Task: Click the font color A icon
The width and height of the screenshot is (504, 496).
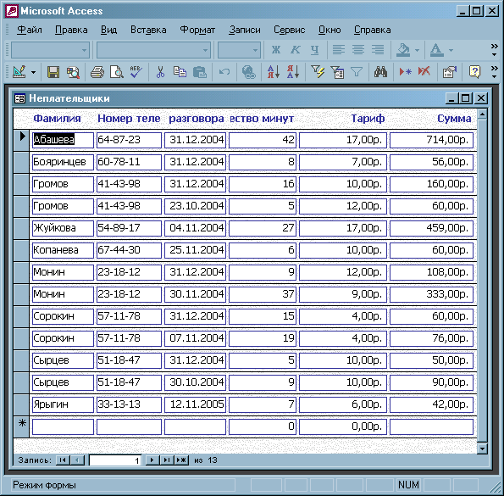Action: [437, 50]
